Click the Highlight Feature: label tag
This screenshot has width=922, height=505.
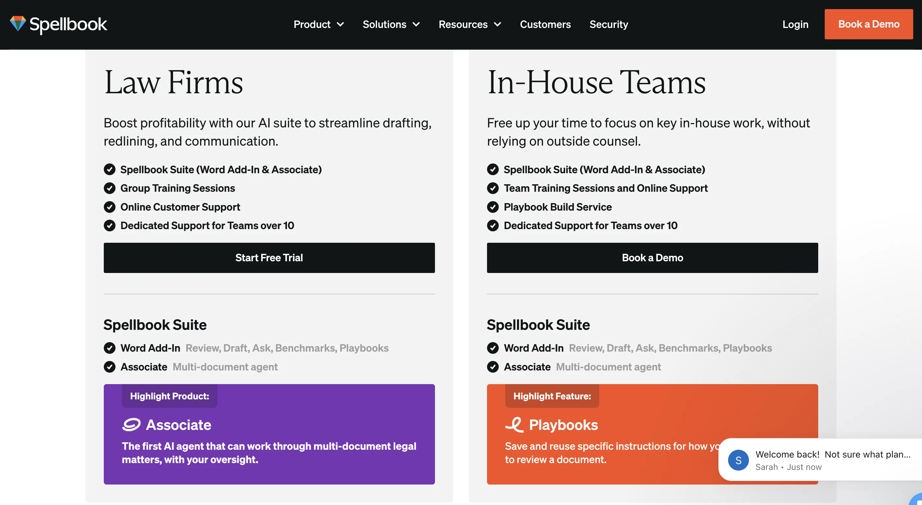point(552,396)
